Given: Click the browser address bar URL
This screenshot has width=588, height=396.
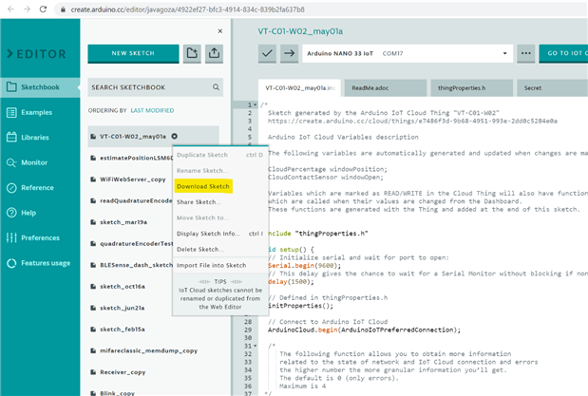Looking at the screenshot, I should click(187, 9).
